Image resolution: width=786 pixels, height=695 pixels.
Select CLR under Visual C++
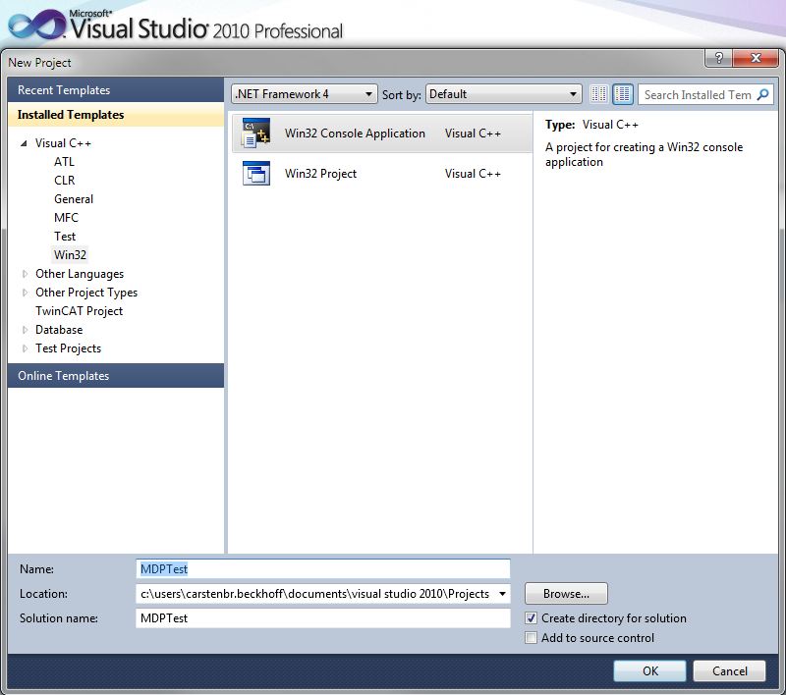(x=64, y=181)
